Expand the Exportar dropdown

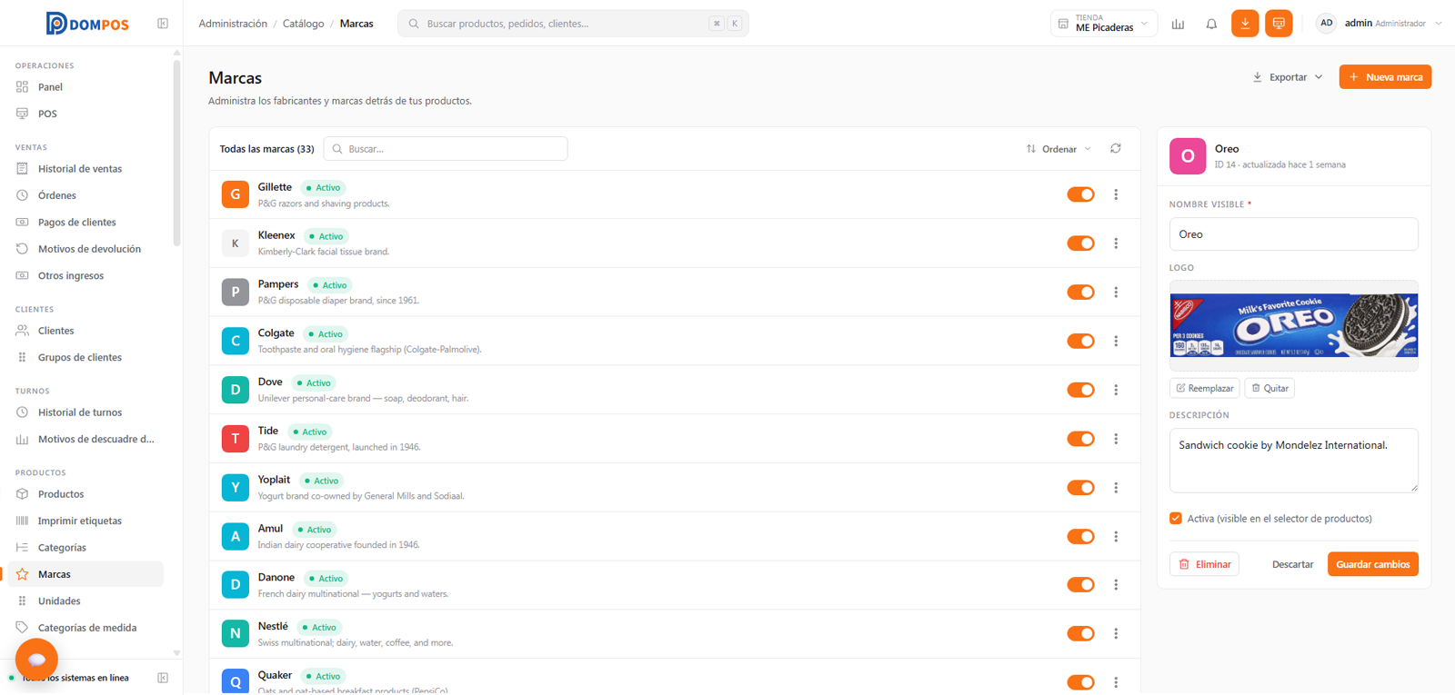[x=1288, y=77]
